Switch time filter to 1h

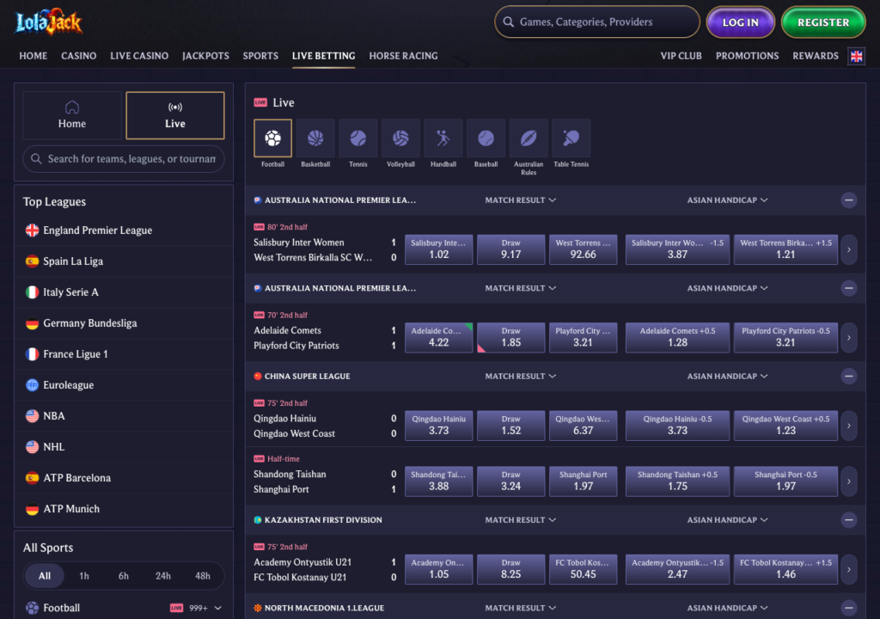point(84,576)
